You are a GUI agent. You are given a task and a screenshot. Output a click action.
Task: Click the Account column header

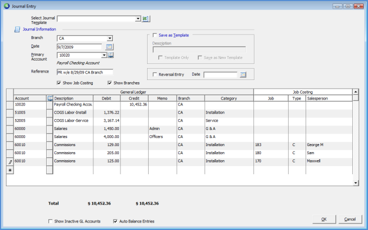30,98
